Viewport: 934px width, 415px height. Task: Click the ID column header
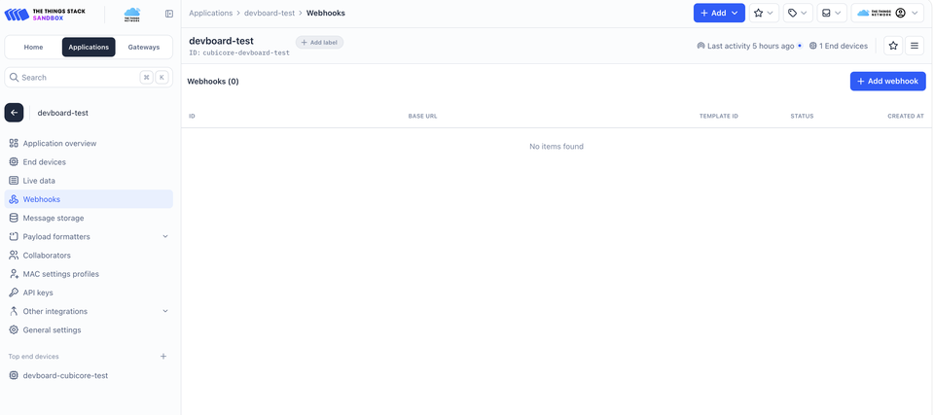[x=192, y=116]
